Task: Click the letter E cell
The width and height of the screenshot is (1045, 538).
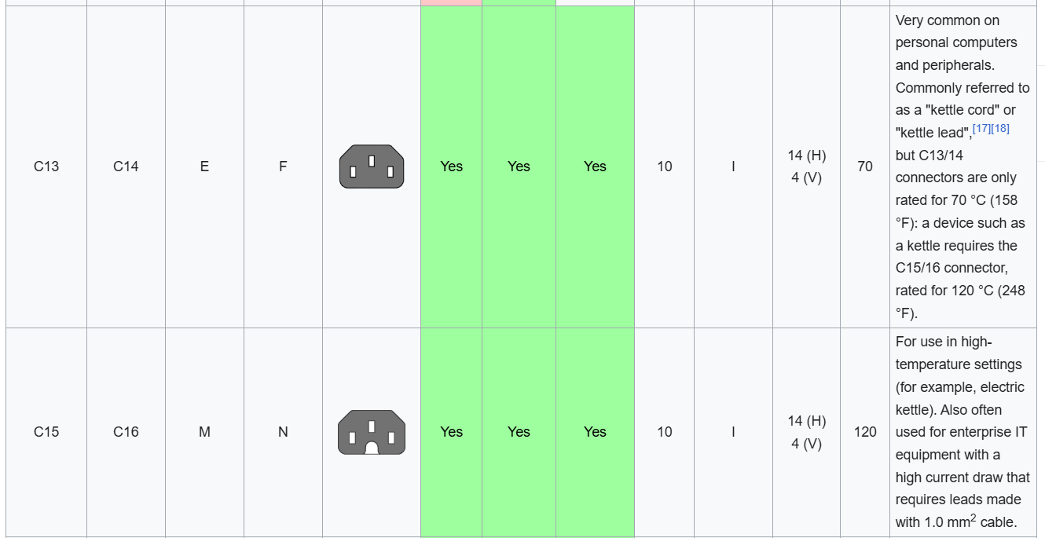Action: [204, 167]
